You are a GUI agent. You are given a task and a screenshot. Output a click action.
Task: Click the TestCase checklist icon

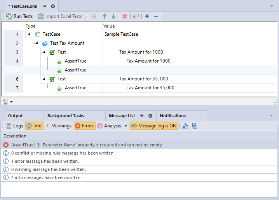(37, 34)
